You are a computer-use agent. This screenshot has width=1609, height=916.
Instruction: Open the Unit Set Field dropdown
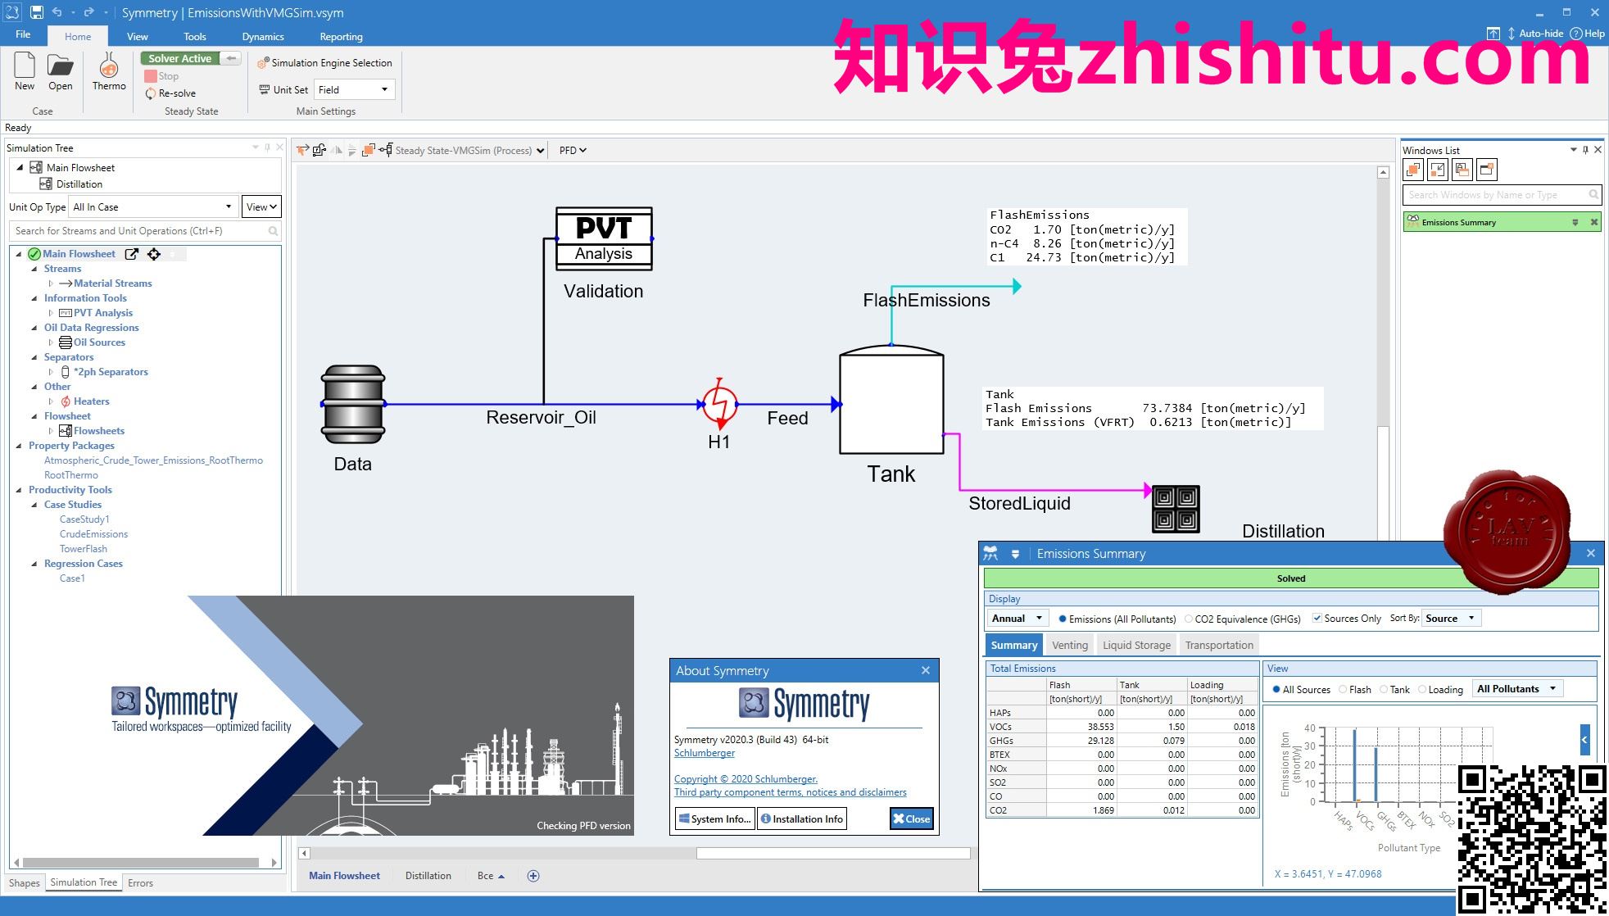coord(354,89)
